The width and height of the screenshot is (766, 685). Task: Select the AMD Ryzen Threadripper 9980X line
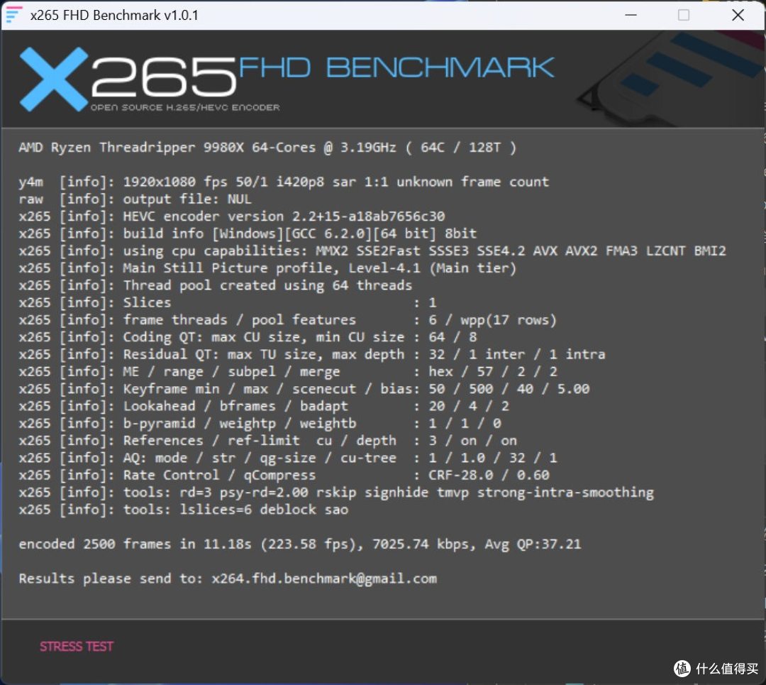click(x=267, y=147)
